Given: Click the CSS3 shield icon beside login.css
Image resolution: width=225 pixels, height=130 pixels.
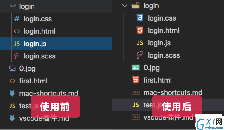Looking at the screenshot, I should pos(140,18).
